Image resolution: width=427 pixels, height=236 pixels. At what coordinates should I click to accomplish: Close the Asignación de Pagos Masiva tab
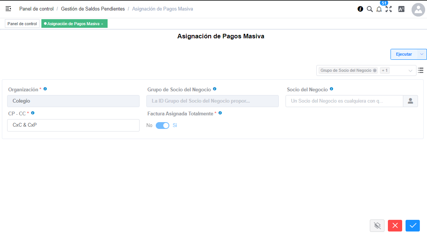click(x=102, y=24)
